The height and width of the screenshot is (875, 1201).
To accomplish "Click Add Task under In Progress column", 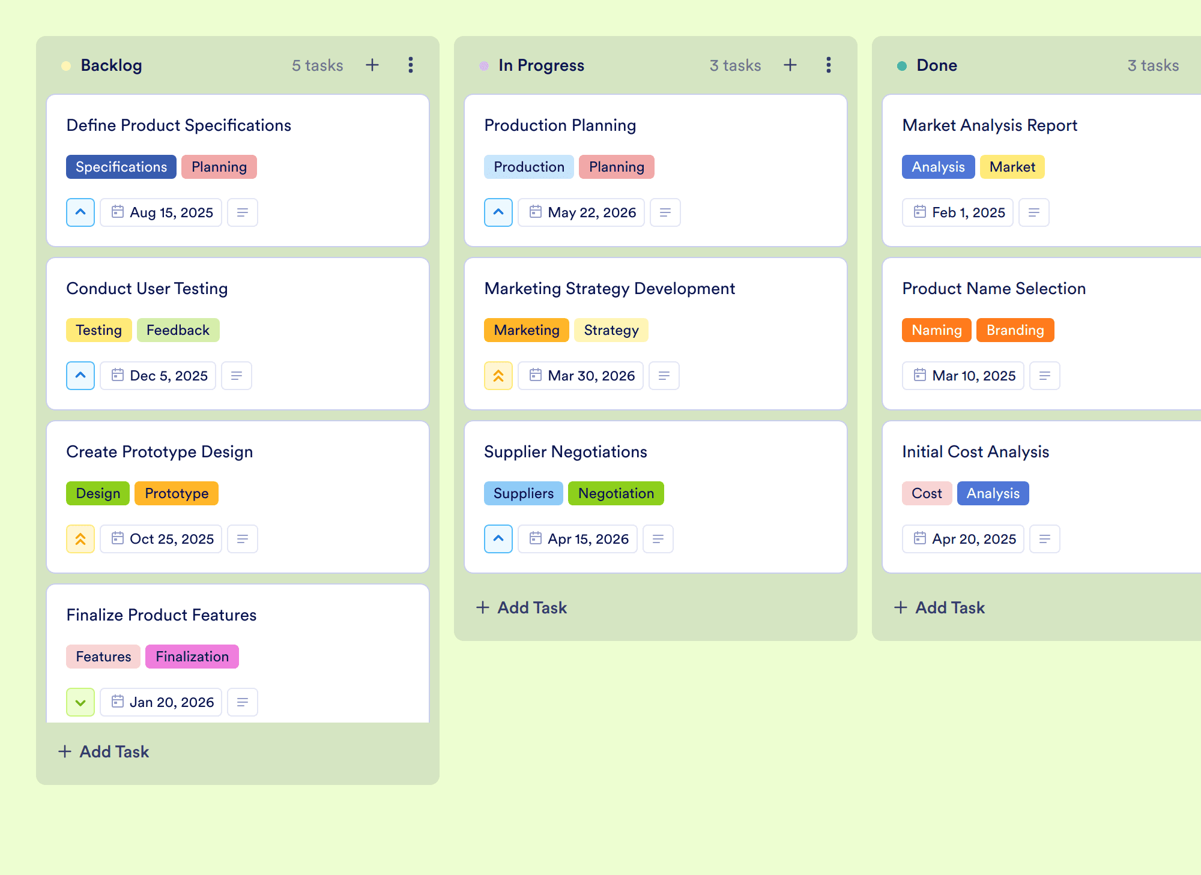I will coord(521,607).
